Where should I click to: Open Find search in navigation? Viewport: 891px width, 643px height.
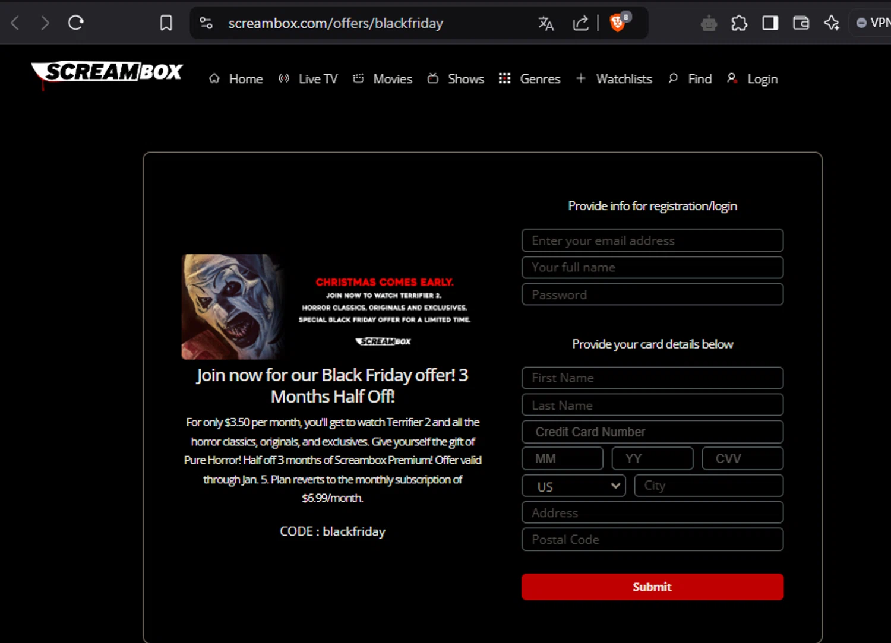click(690, 79)
